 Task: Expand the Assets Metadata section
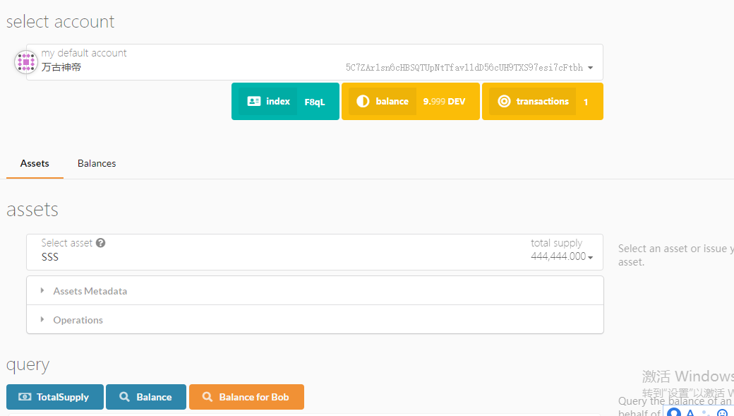(x=90, y=291)
